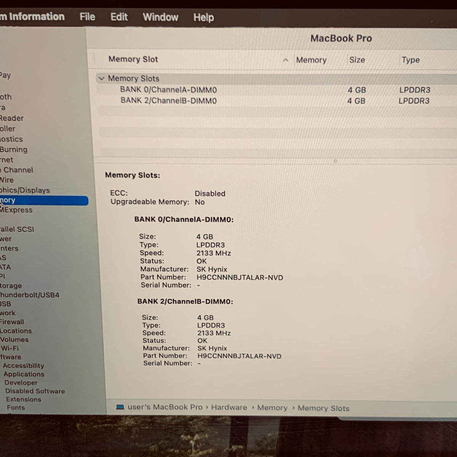
Task: Sort by the Type column header
Action: pos(411,60)
